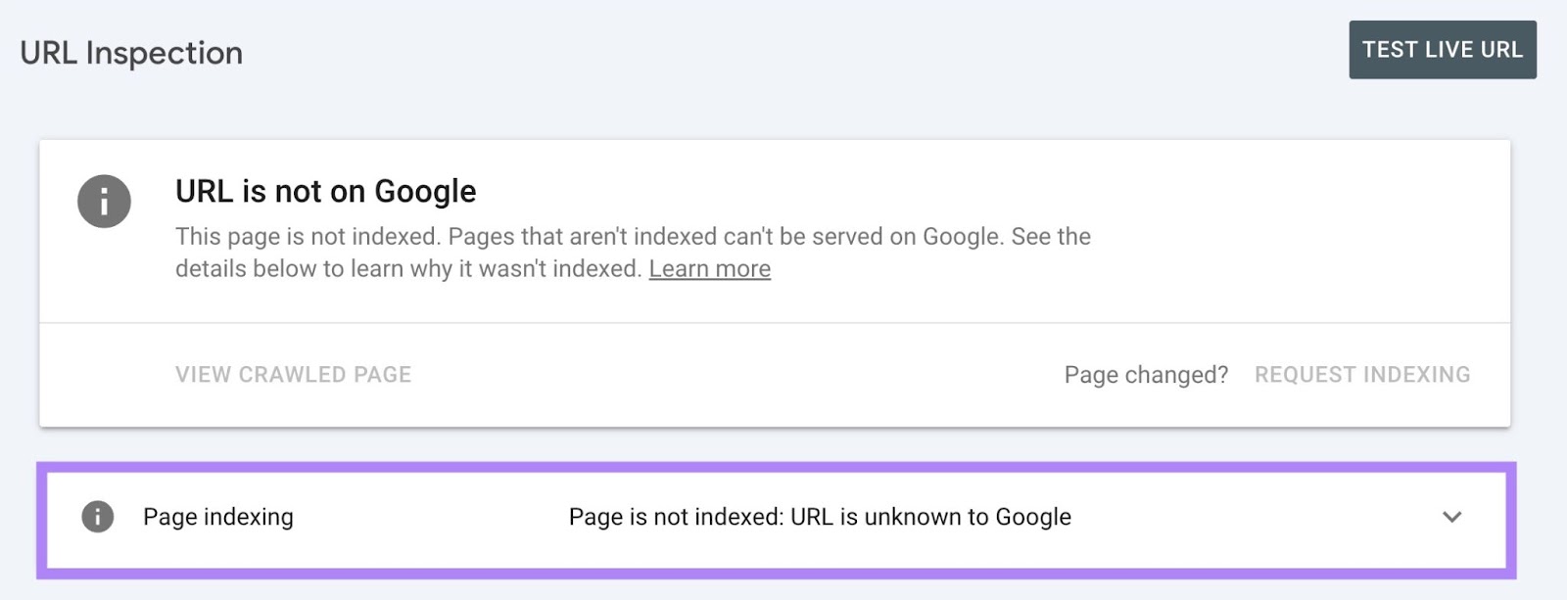Open the "Learn more" link
This screenshot has width=1567, height=600.
709,268
